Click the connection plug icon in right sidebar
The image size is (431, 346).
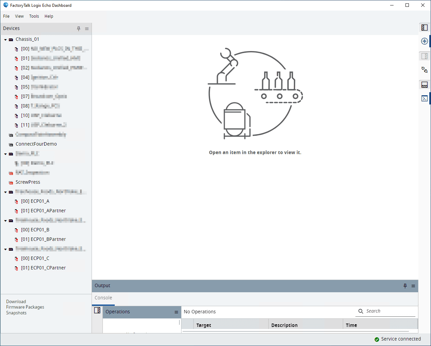pos(425,70)
